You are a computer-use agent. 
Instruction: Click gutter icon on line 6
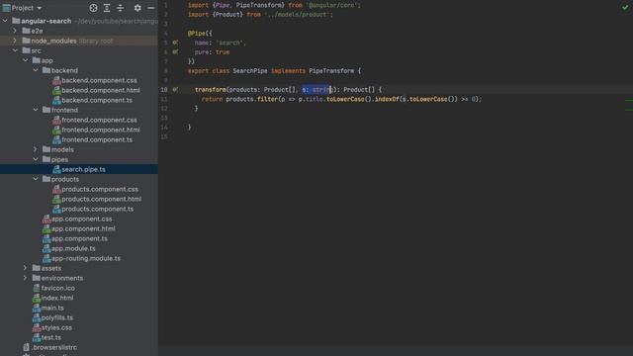coord(175,51)
